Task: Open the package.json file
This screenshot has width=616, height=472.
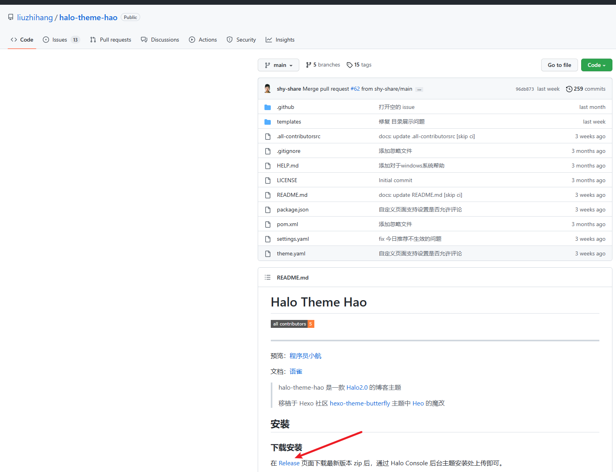Action: point(293,209)
